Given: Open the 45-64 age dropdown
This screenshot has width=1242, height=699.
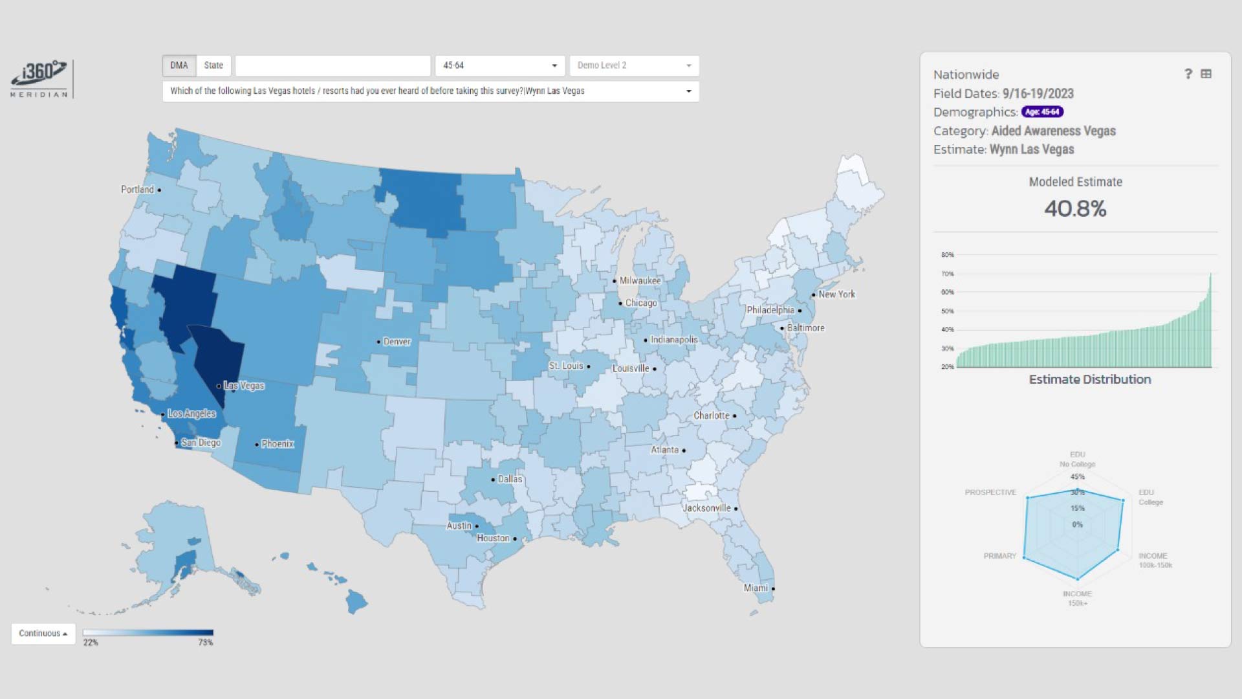Looking at the screenshot, I should (x=499, y=65).
